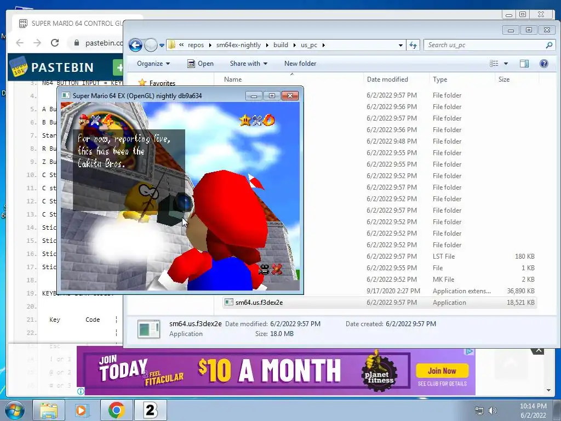561x421 pixels.
Task: Click the Chrome page scrollbar down arrow
Action: pyautogui.click(x=548, y=390)
